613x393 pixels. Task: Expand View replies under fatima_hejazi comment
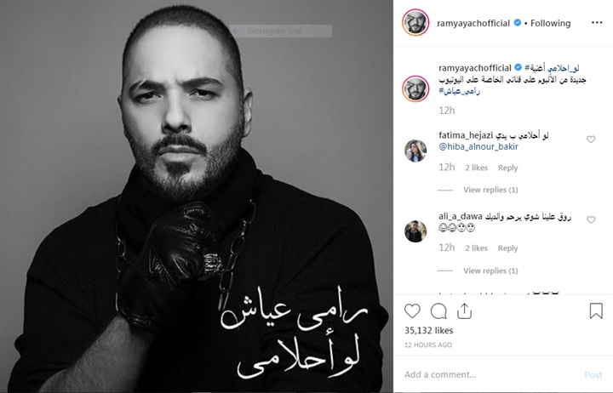pyautogui.click(x=490, y=190)
